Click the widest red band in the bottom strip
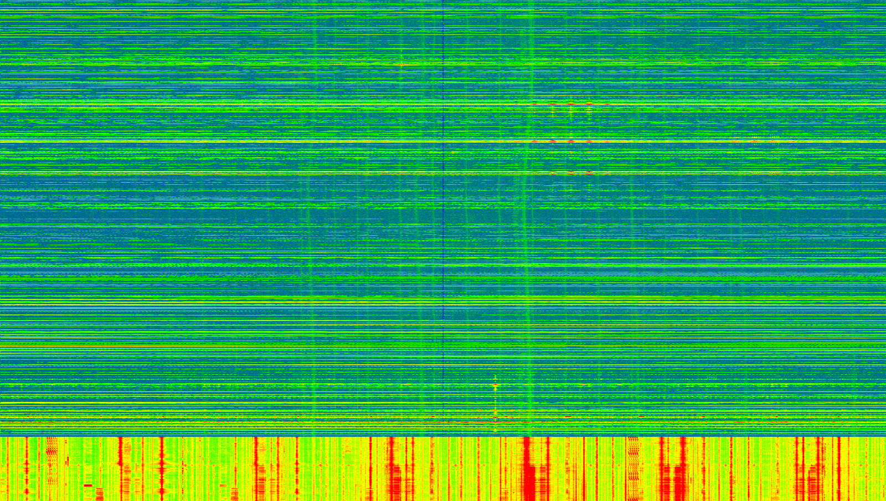Viewport: 886px width, 501px height. pos(529,476)
